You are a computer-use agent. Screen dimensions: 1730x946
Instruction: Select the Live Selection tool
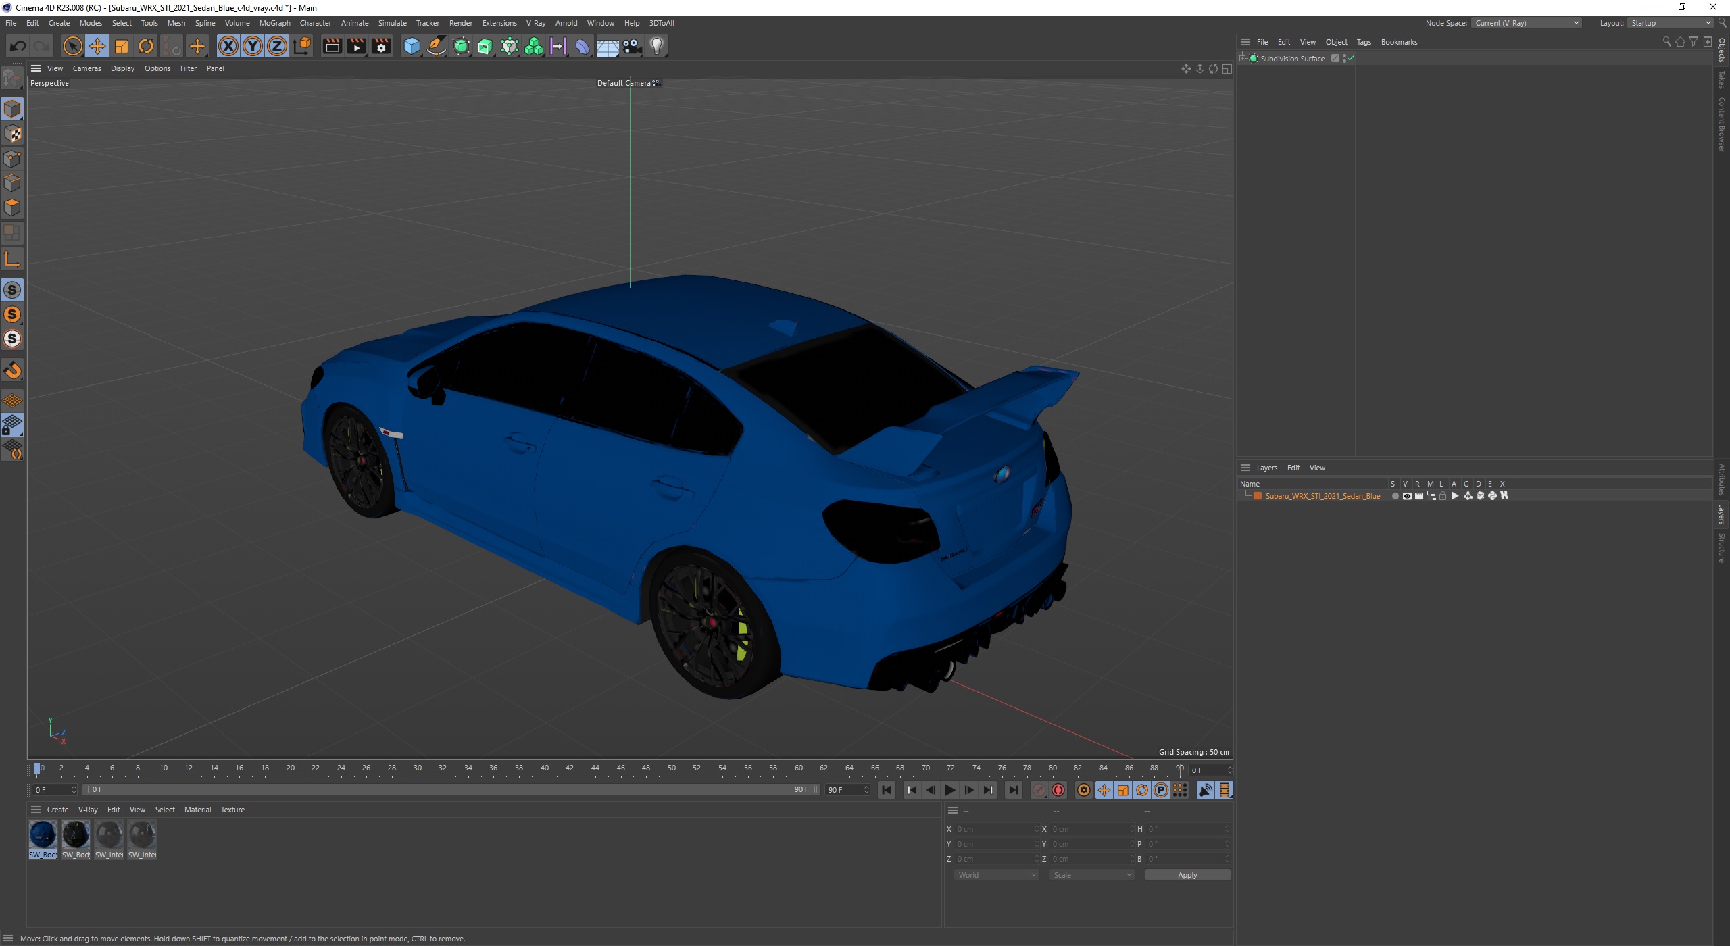72,46
